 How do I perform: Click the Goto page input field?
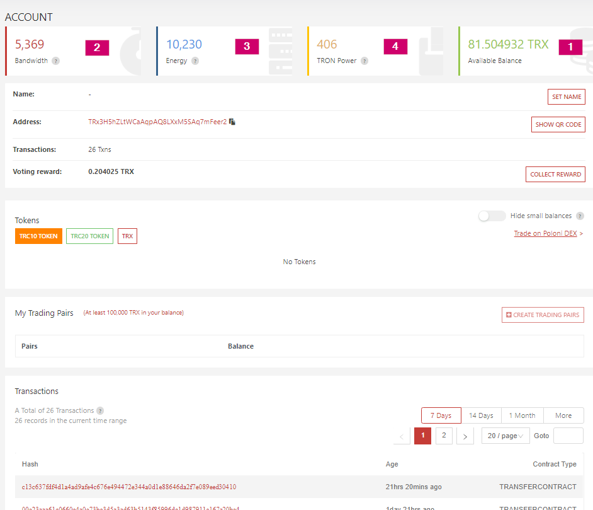pyautogui.click(x=568, y=436)
